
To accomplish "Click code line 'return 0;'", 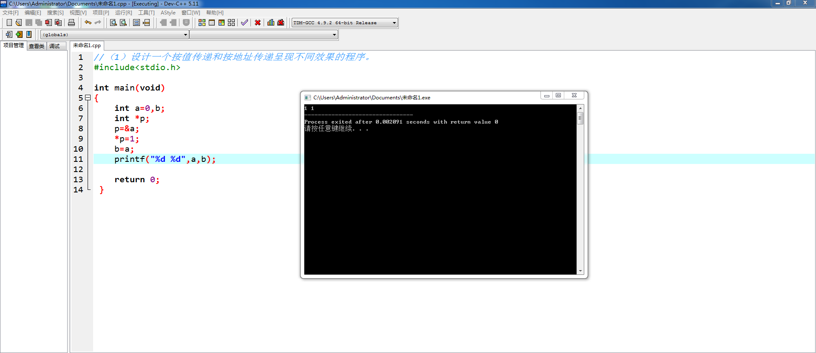I will click(137, 180).
